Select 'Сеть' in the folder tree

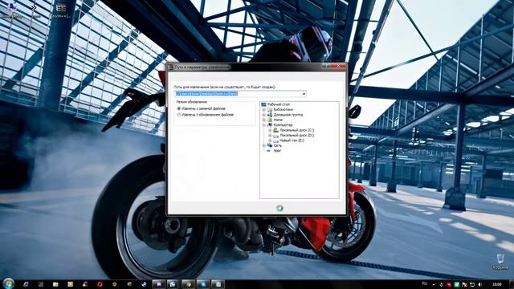point(278,145)
